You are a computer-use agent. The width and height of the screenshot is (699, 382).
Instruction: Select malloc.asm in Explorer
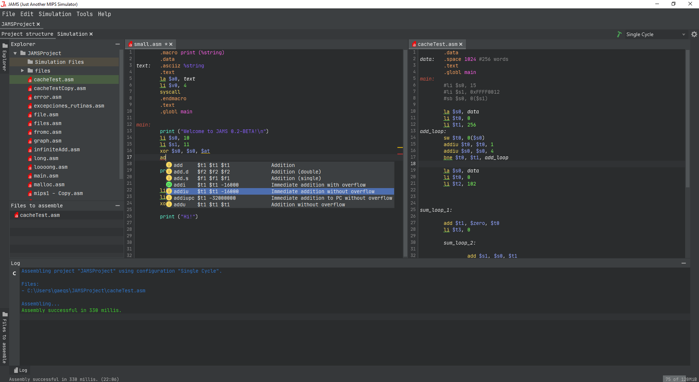64,184
